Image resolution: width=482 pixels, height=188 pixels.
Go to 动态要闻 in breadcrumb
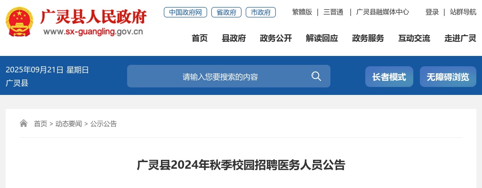[69, 124]
